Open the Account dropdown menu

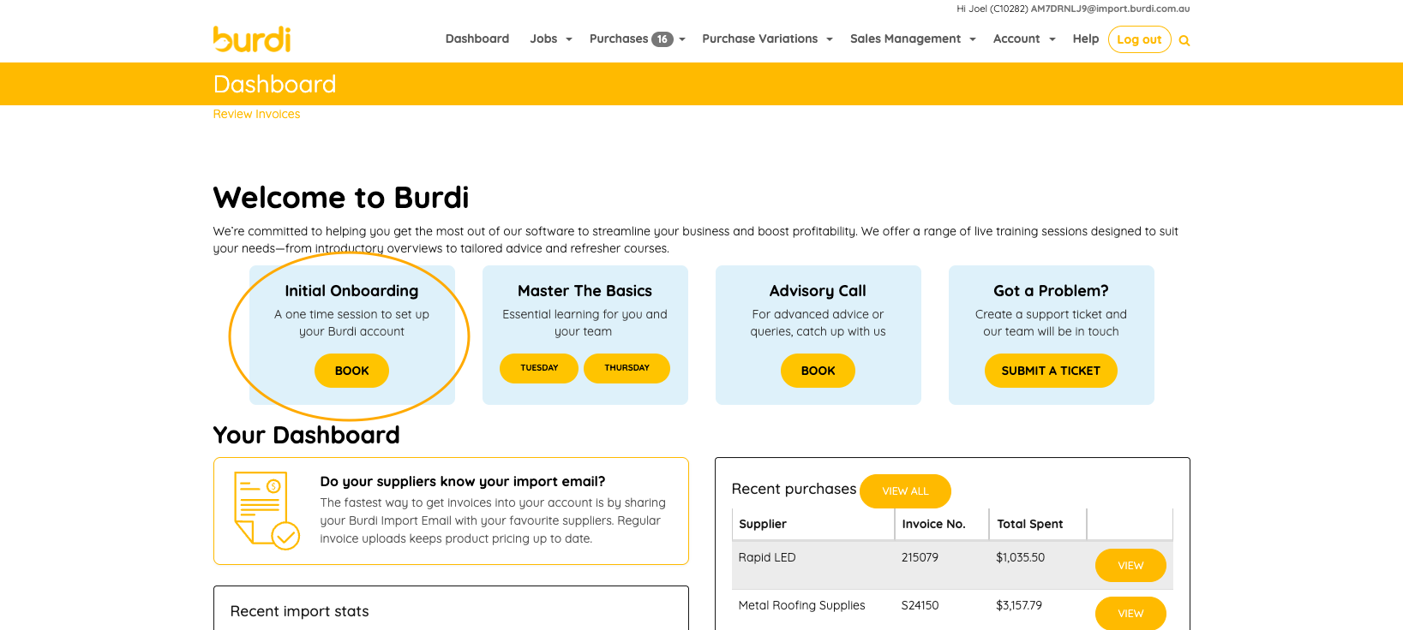[x=1023, y=39]
